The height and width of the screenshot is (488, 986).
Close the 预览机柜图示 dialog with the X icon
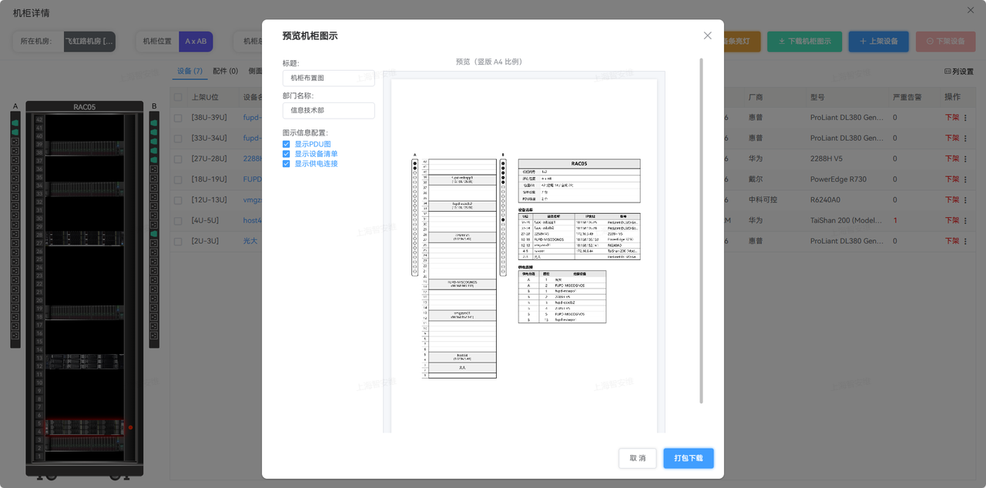(x=708, y=35)
